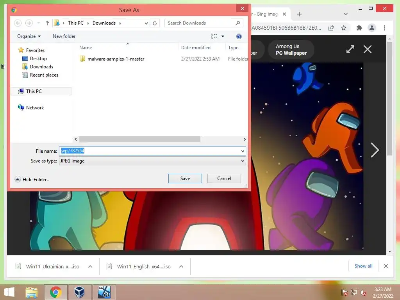400x300 pixels.
Task: Close the Bing images tab in Chrome
Action: click(x=284, y=14)
